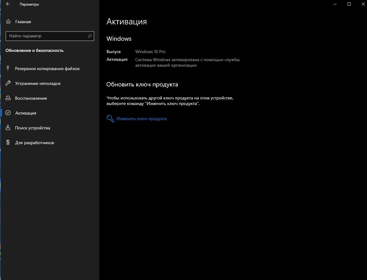The image size is (367, 280).
Task: Open Резервное копирование файлов section
Action: click(47, 69)
